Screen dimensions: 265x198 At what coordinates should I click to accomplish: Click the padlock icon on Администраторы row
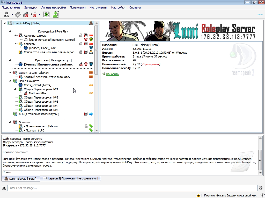[x=81, y=35]
